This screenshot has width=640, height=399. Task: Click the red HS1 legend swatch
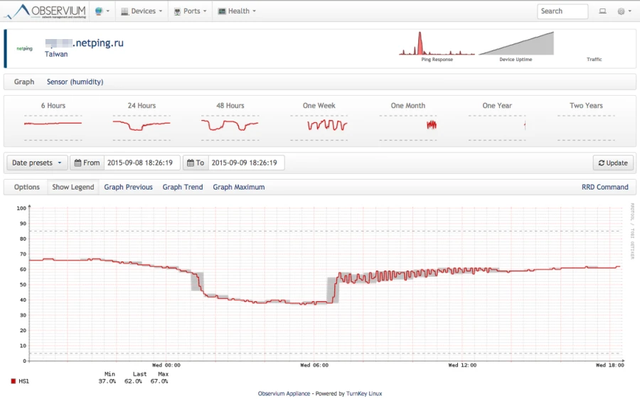[13, 381]
